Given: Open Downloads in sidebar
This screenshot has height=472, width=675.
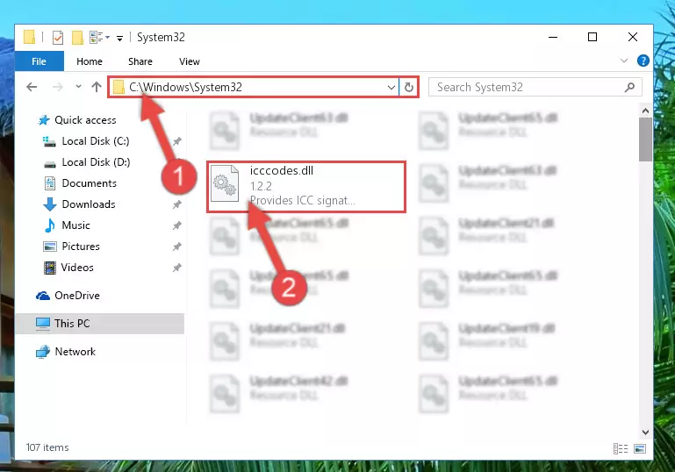Looking at the screenshot, I should point(89,204).
